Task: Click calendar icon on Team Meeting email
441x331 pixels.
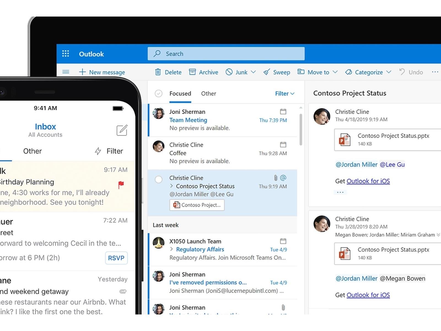Action: pos(283,111)
